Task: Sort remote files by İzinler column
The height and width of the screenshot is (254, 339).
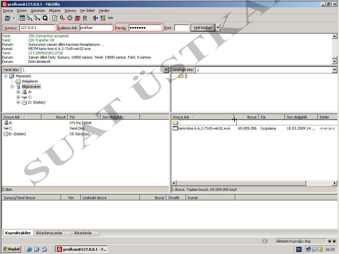Action: (x=327, y=117)
